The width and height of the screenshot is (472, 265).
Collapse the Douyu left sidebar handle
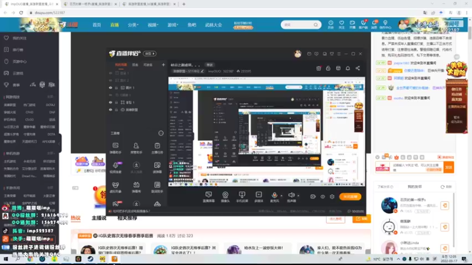(x=60, y=143)
